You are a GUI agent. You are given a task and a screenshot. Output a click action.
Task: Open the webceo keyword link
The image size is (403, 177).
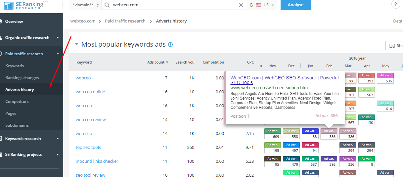(83, 78)
